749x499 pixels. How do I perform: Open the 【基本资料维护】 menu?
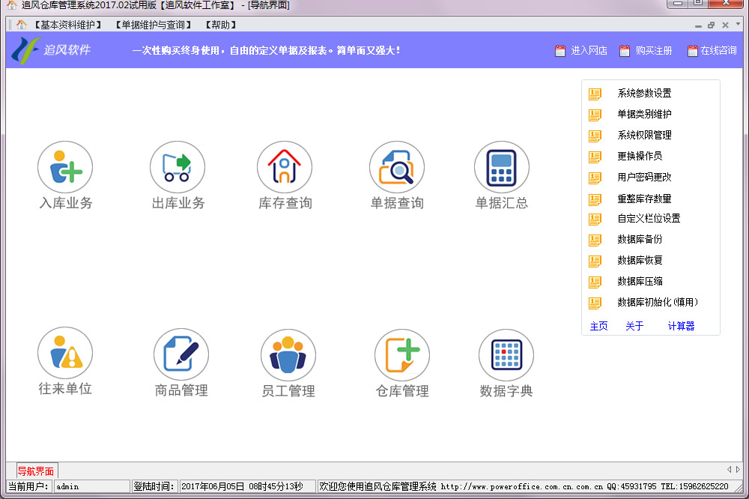(x=67, y=25)
